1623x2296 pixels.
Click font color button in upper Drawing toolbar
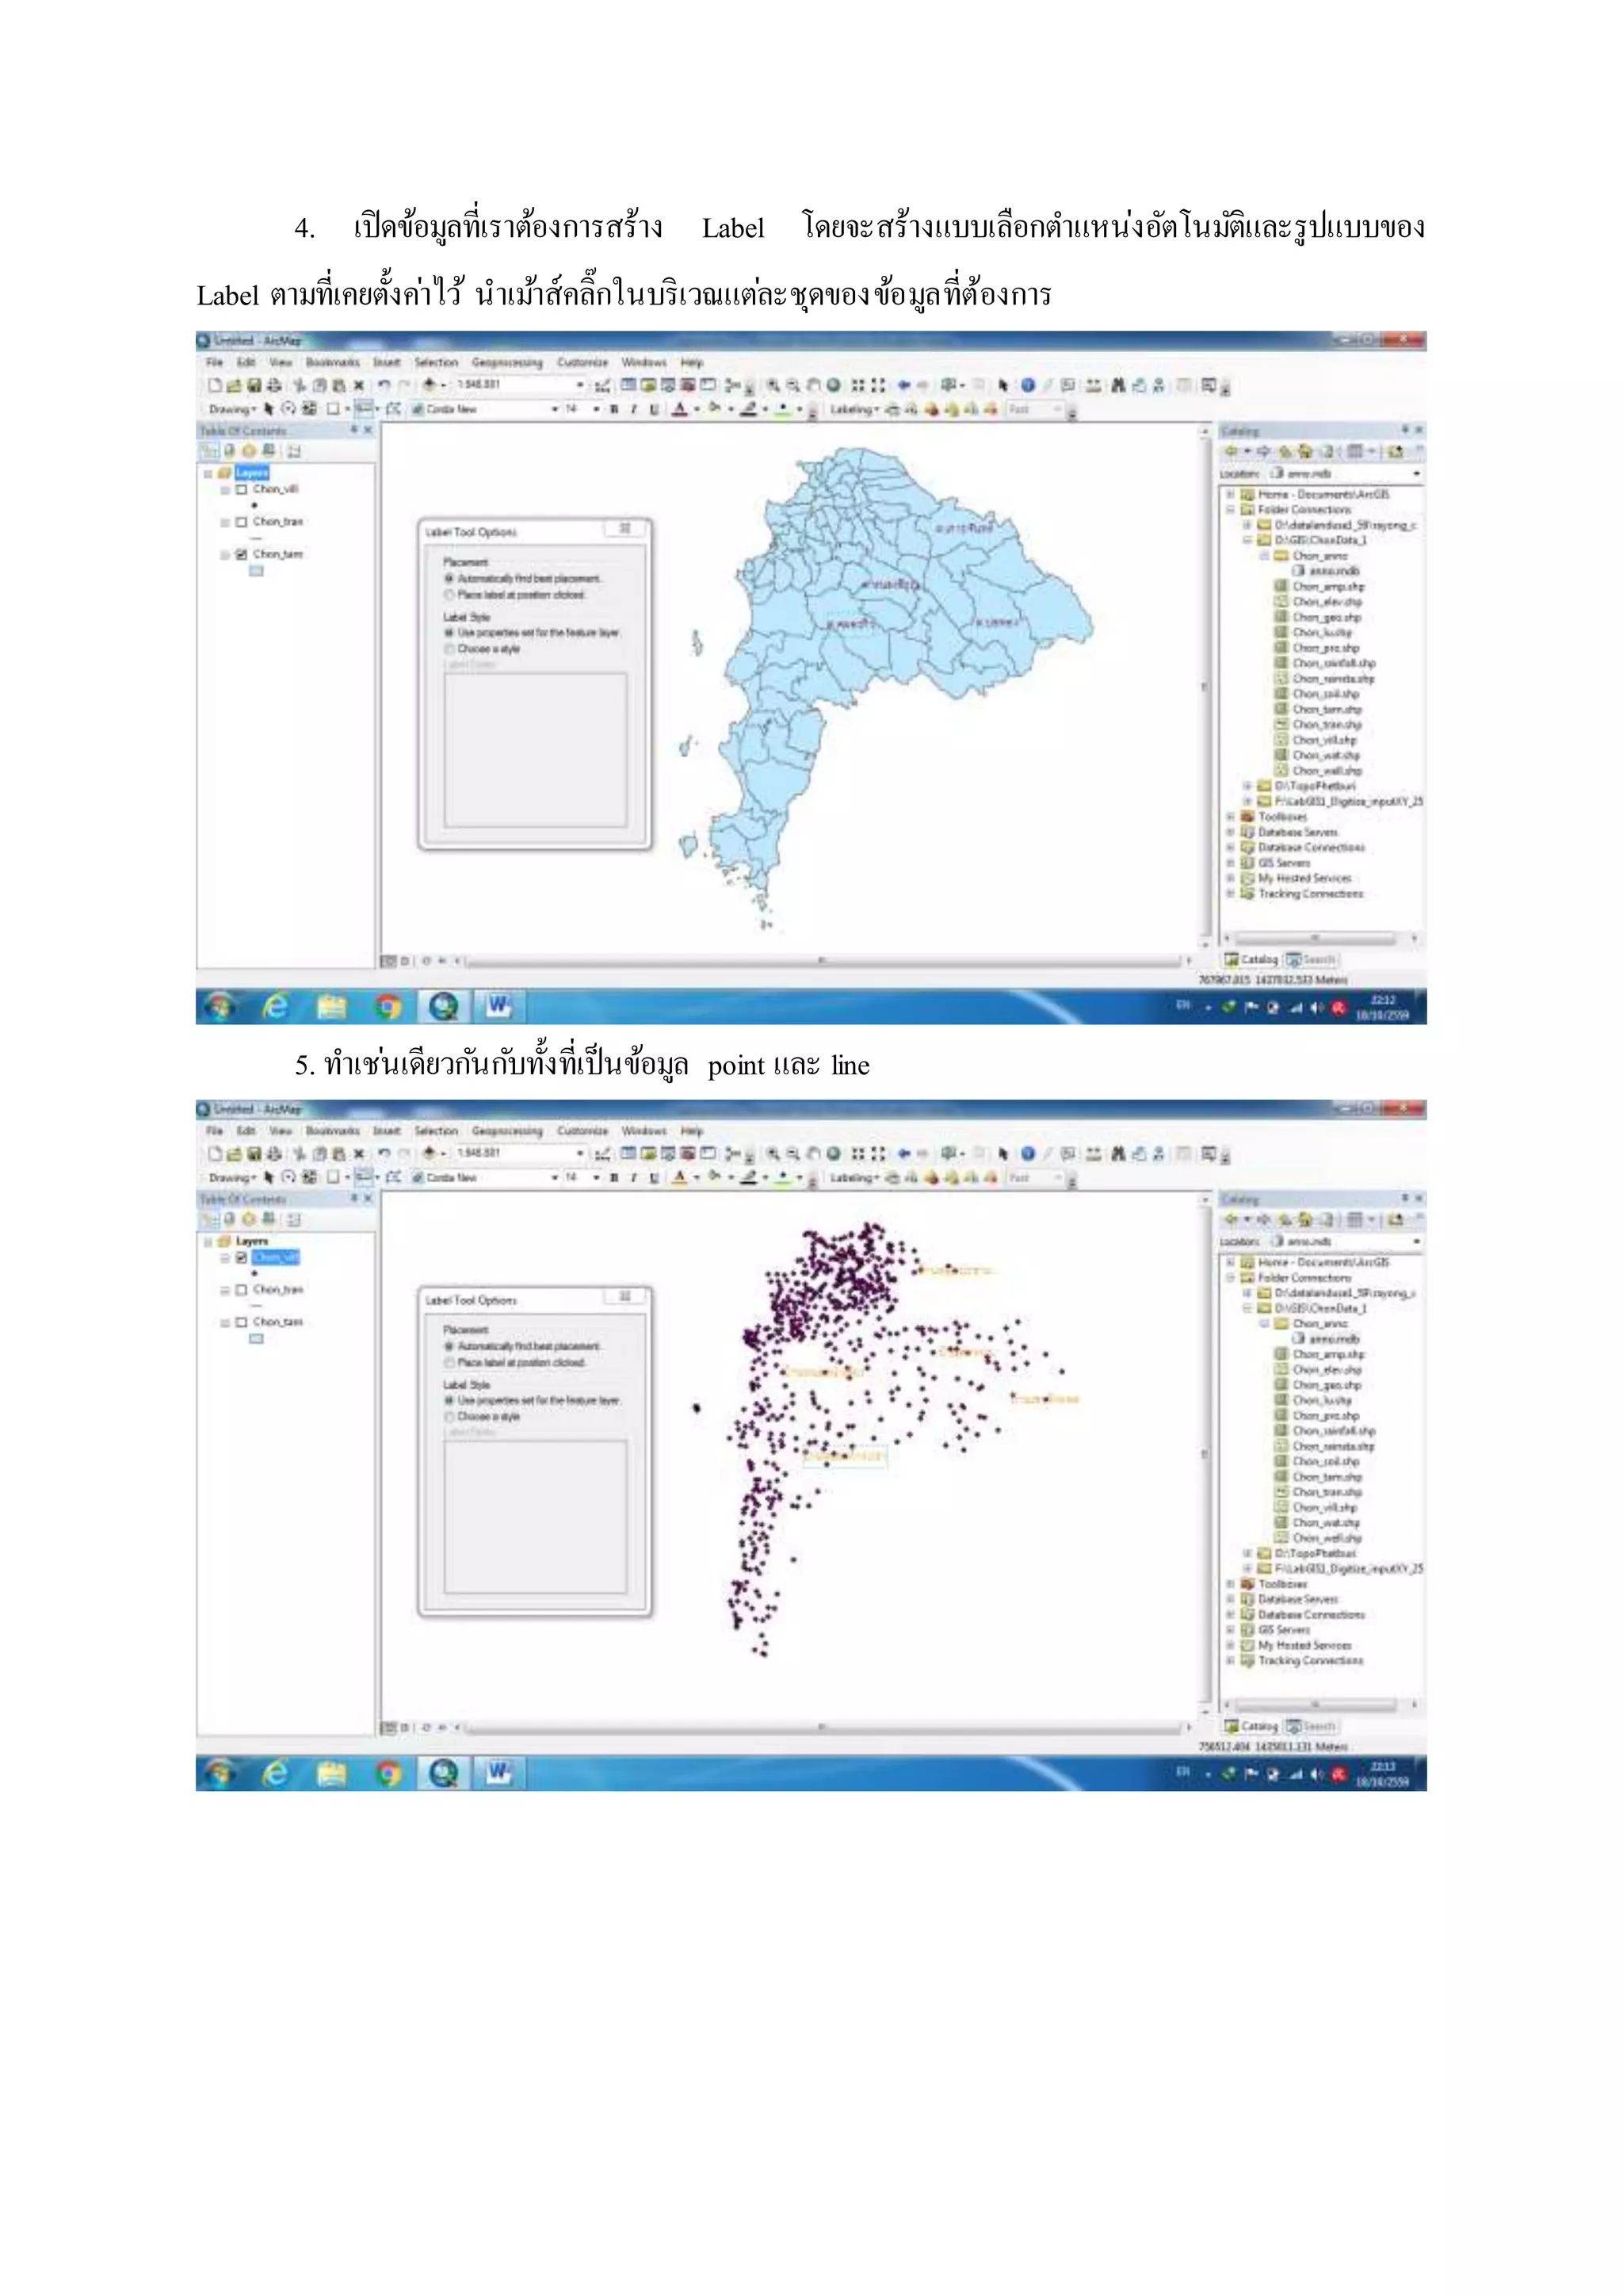point(680,409)
